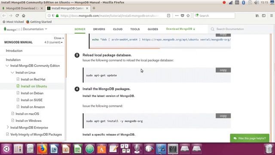Open Verify Integrity of MongoDB Packages
The image size is (275, 155).
[x=36, y=134]
